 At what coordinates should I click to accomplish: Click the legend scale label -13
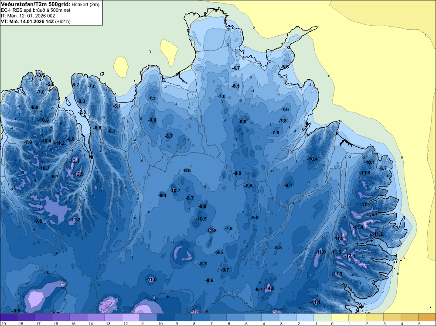pos(107,324)
